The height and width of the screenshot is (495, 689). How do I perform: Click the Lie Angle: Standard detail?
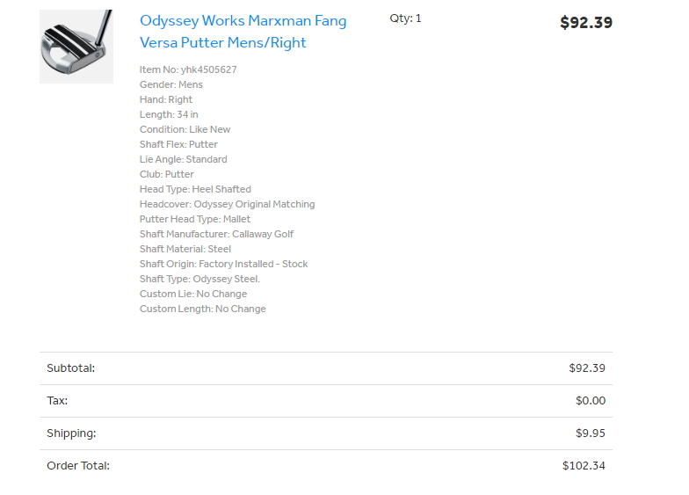183,159
